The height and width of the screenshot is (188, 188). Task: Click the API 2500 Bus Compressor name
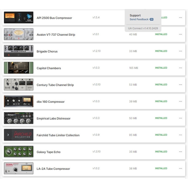click(x=54, y=18)
